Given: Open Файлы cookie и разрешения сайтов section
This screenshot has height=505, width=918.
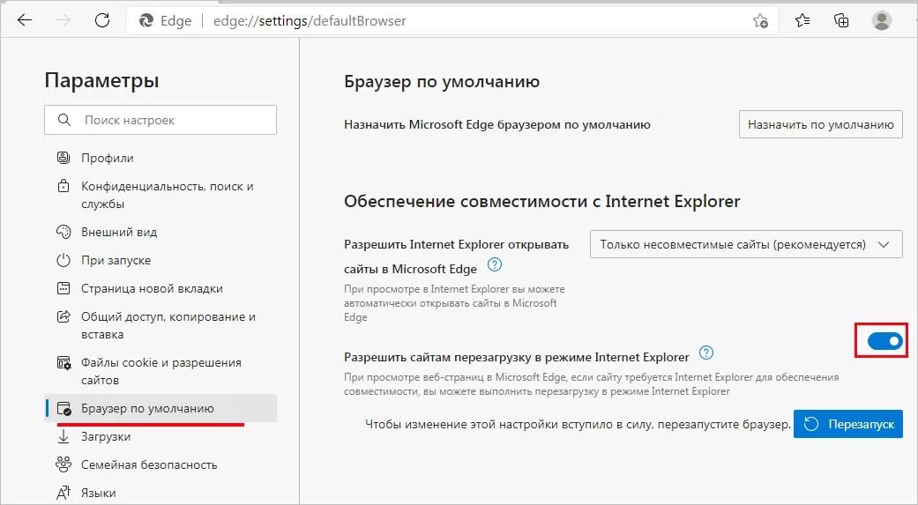Looking at the screenshot, I should pyautogui.click(x=160, y=371).
